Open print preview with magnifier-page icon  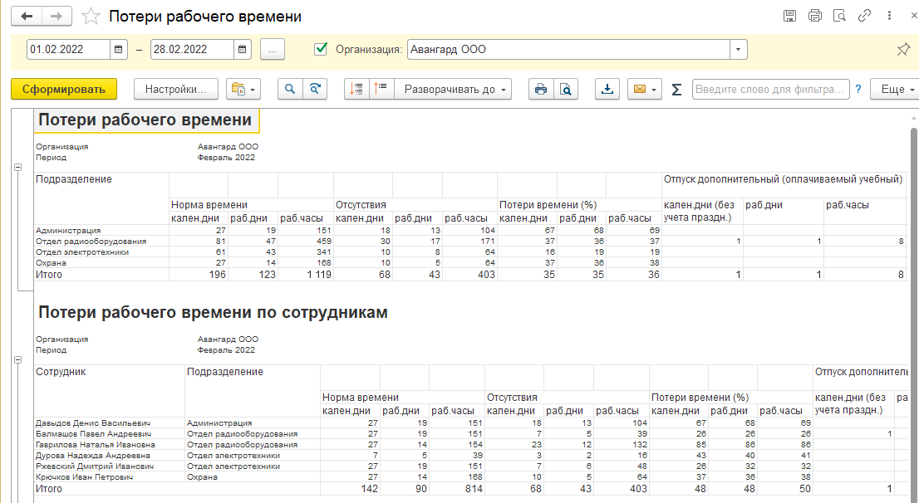tap(566, 90)
